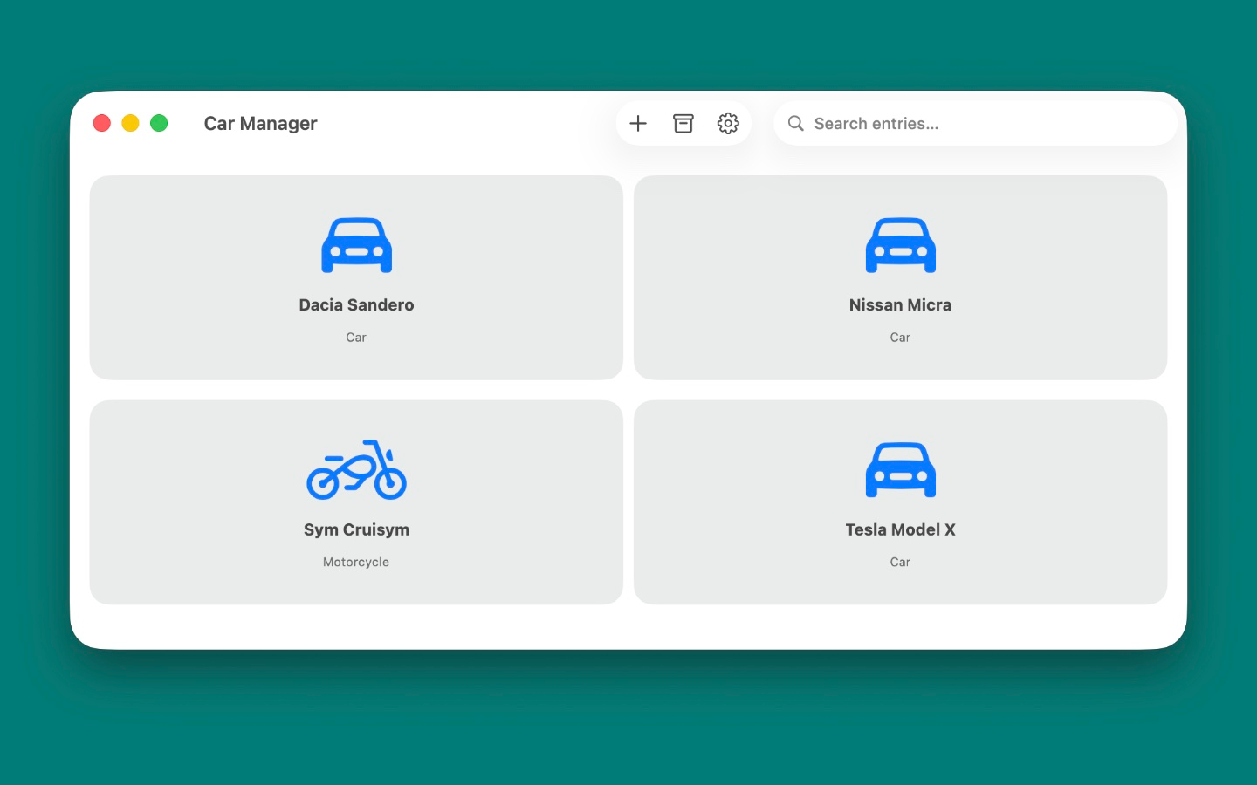Click the magnifying glass search icon
The width and height of the screenshot is (1257, 785).
795,124
